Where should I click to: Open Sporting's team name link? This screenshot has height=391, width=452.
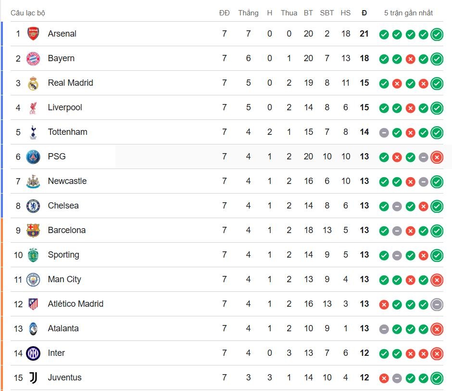coord(63,255)
